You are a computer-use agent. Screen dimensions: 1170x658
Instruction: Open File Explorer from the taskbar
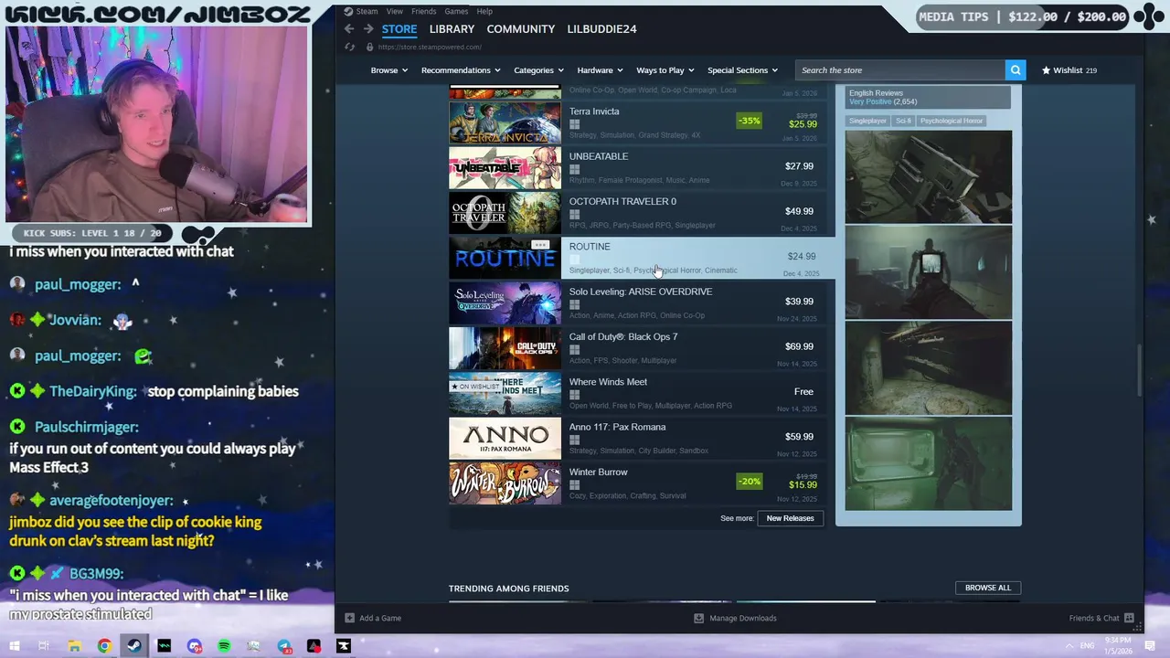click(74, 646)
